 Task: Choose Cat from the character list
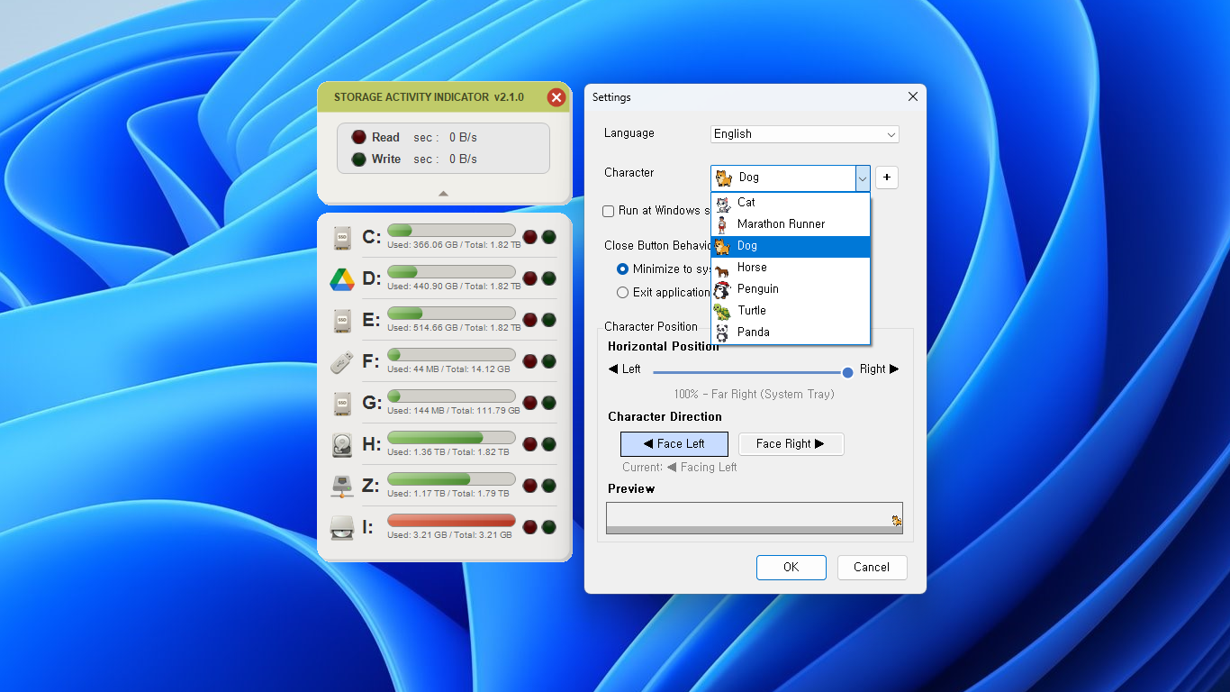[791, 202]
